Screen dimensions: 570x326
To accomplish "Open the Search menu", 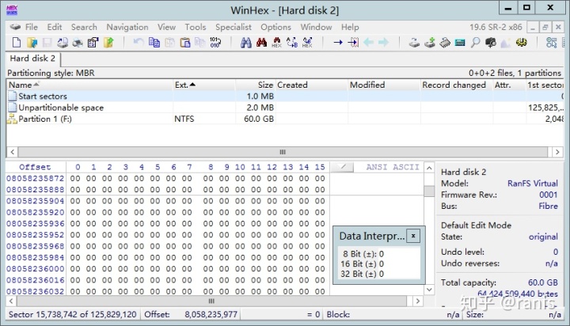I will [84, 27].
